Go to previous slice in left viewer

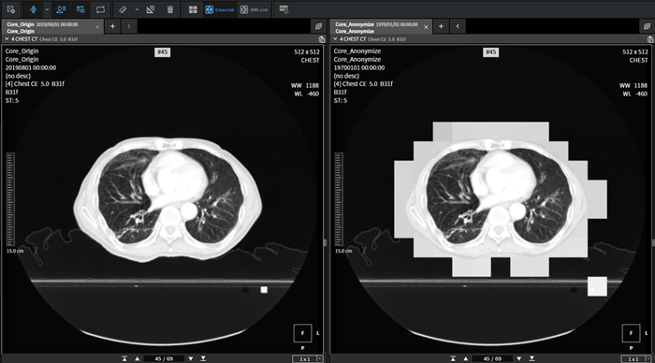pos(137,358)
